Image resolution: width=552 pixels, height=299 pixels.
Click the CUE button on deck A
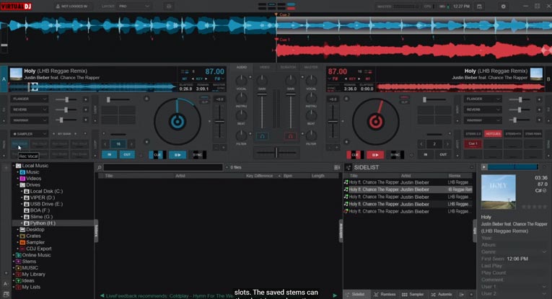[x=157, y=155]
